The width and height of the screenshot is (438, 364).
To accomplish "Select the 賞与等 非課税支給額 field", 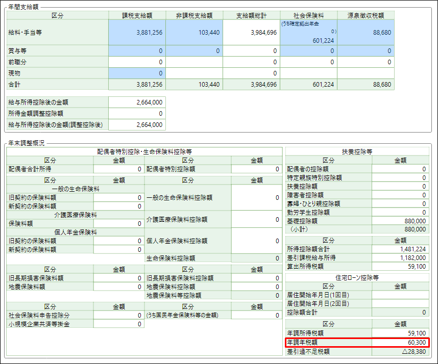I will [x=194, y=51].
